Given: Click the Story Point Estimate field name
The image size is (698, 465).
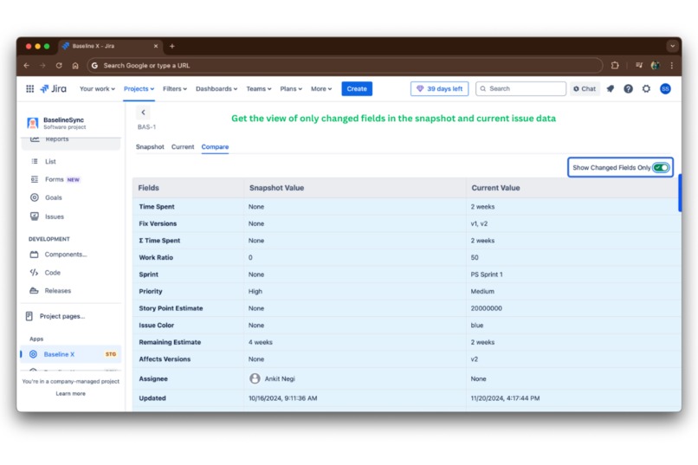Looking at the screenshot, I should 171,308.
